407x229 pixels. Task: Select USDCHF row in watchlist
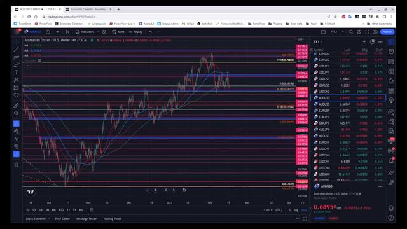tap(348, 149)
